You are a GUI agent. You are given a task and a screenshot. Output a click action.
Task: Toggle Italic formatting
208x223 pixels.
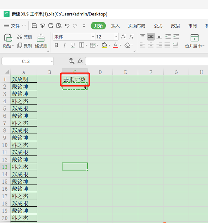(x=64, y=45)
